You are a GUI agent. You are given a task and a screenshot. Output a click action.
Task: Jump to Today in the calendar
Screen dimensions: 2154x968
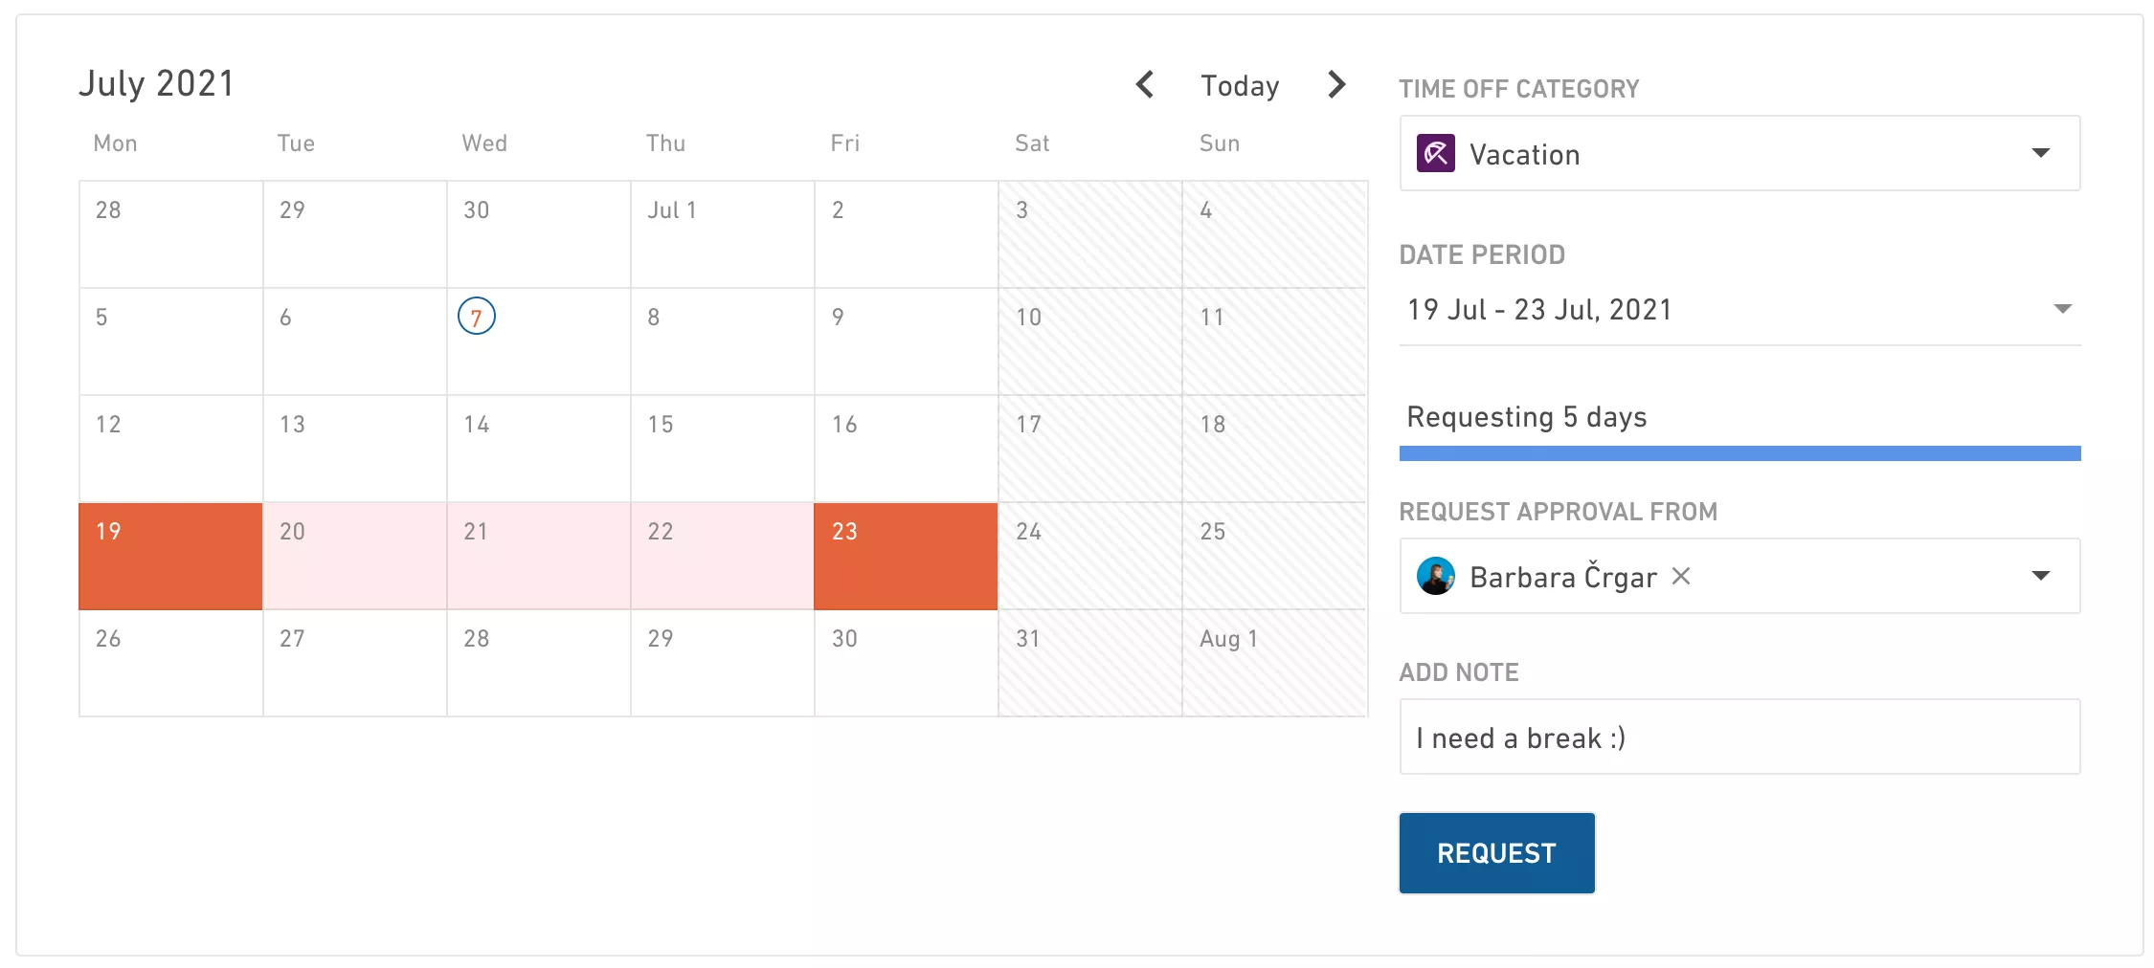click(x=1240, y=85)
